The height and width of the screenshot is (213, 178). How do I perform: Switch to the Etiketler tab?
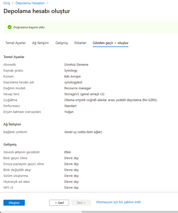point(80,43)
